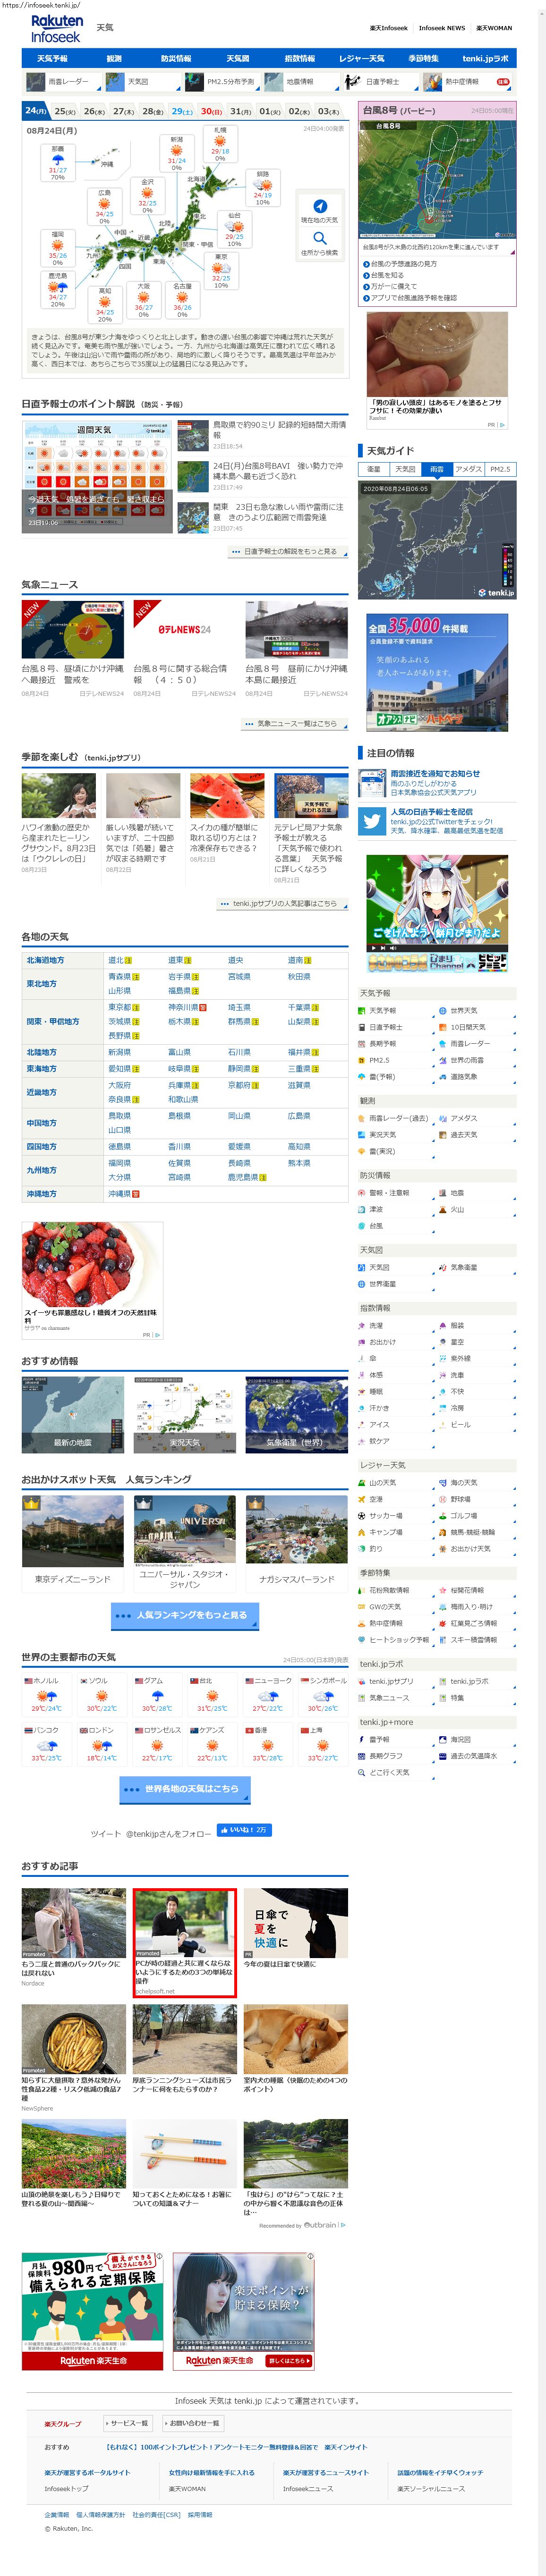Open the 東京ディズニーランド thumbnail
This screenshot has height=2576, width=546.
(x=73, y=1530)
